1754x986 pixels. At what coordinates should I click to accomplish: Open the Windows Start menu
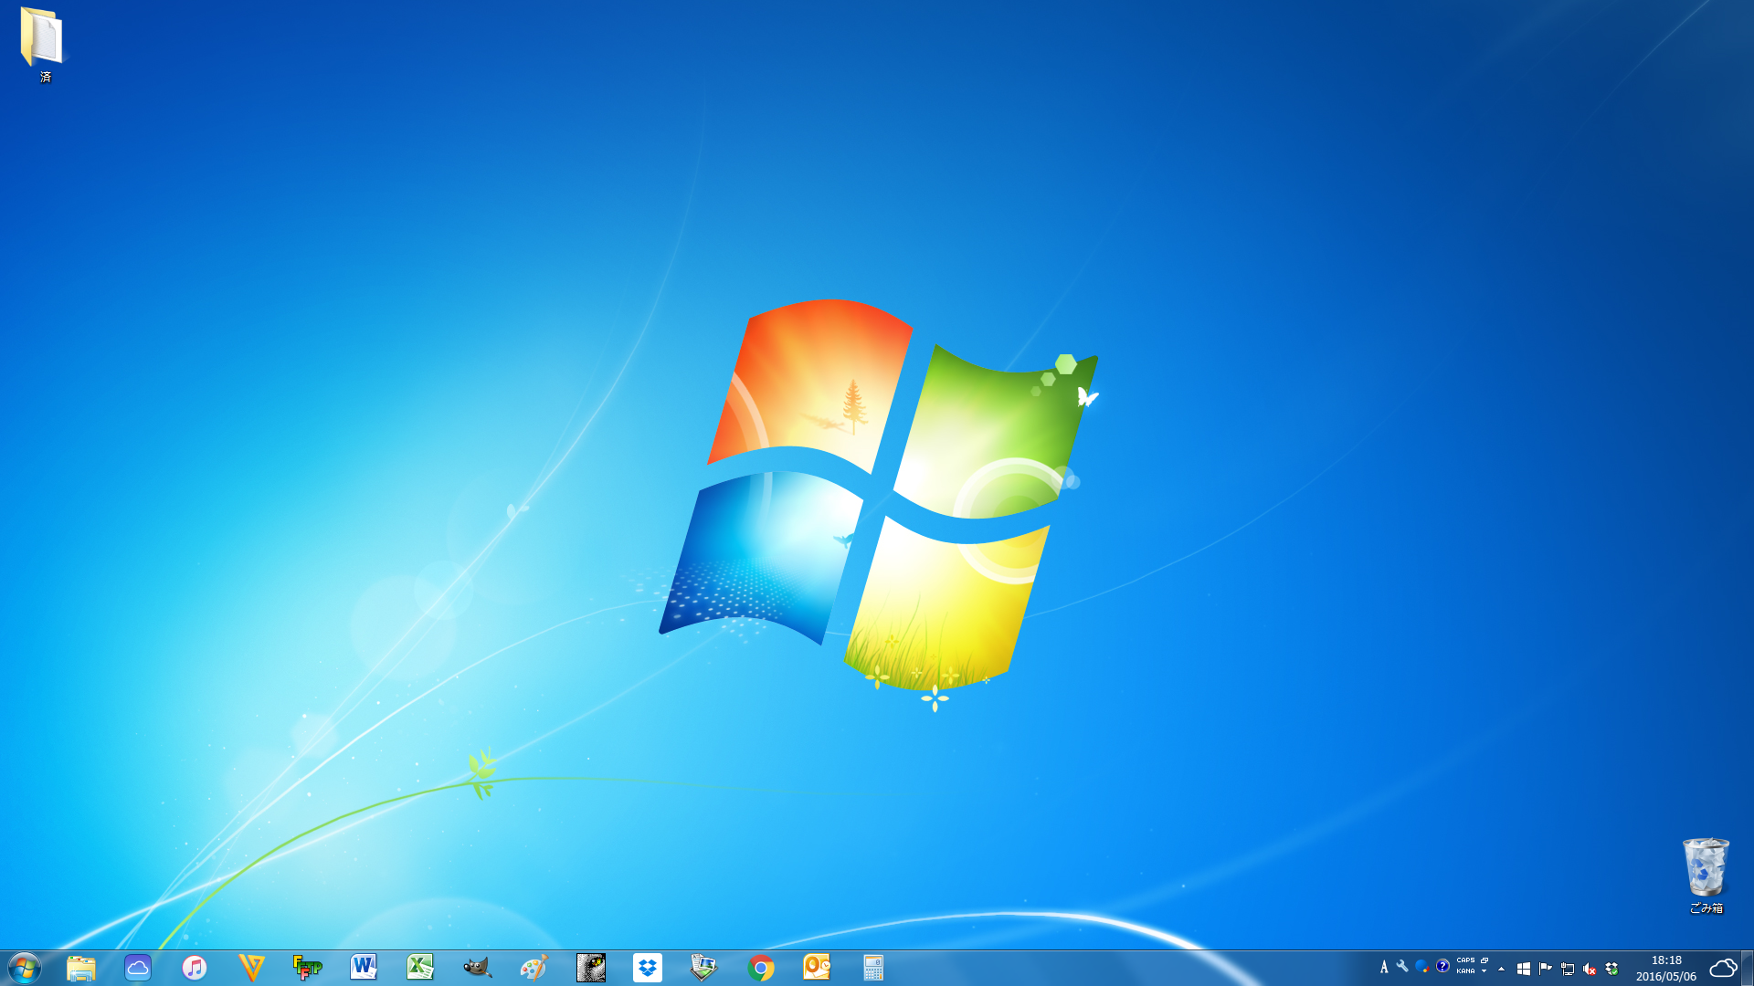[25, 968]
